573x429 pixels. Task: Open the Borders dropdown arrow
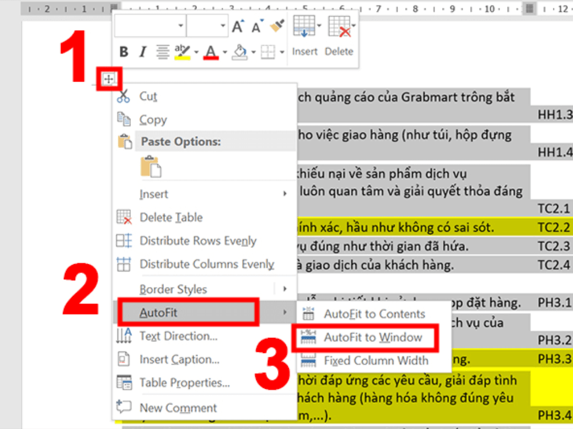[283, 51]
